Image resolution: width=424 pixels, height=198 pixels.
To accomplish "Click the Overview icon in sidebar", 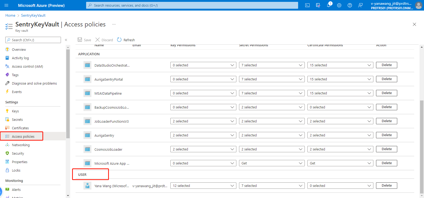I will tap(7, 49).
